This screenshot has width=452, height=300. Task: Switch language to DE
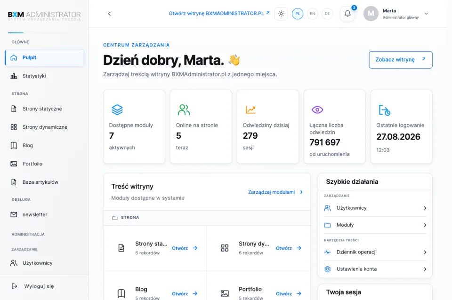[x=327, y=14]
